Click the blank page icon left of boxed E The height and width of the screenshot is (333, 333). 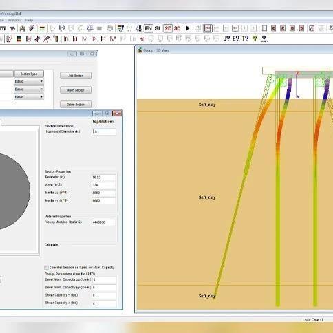point(264,28)
